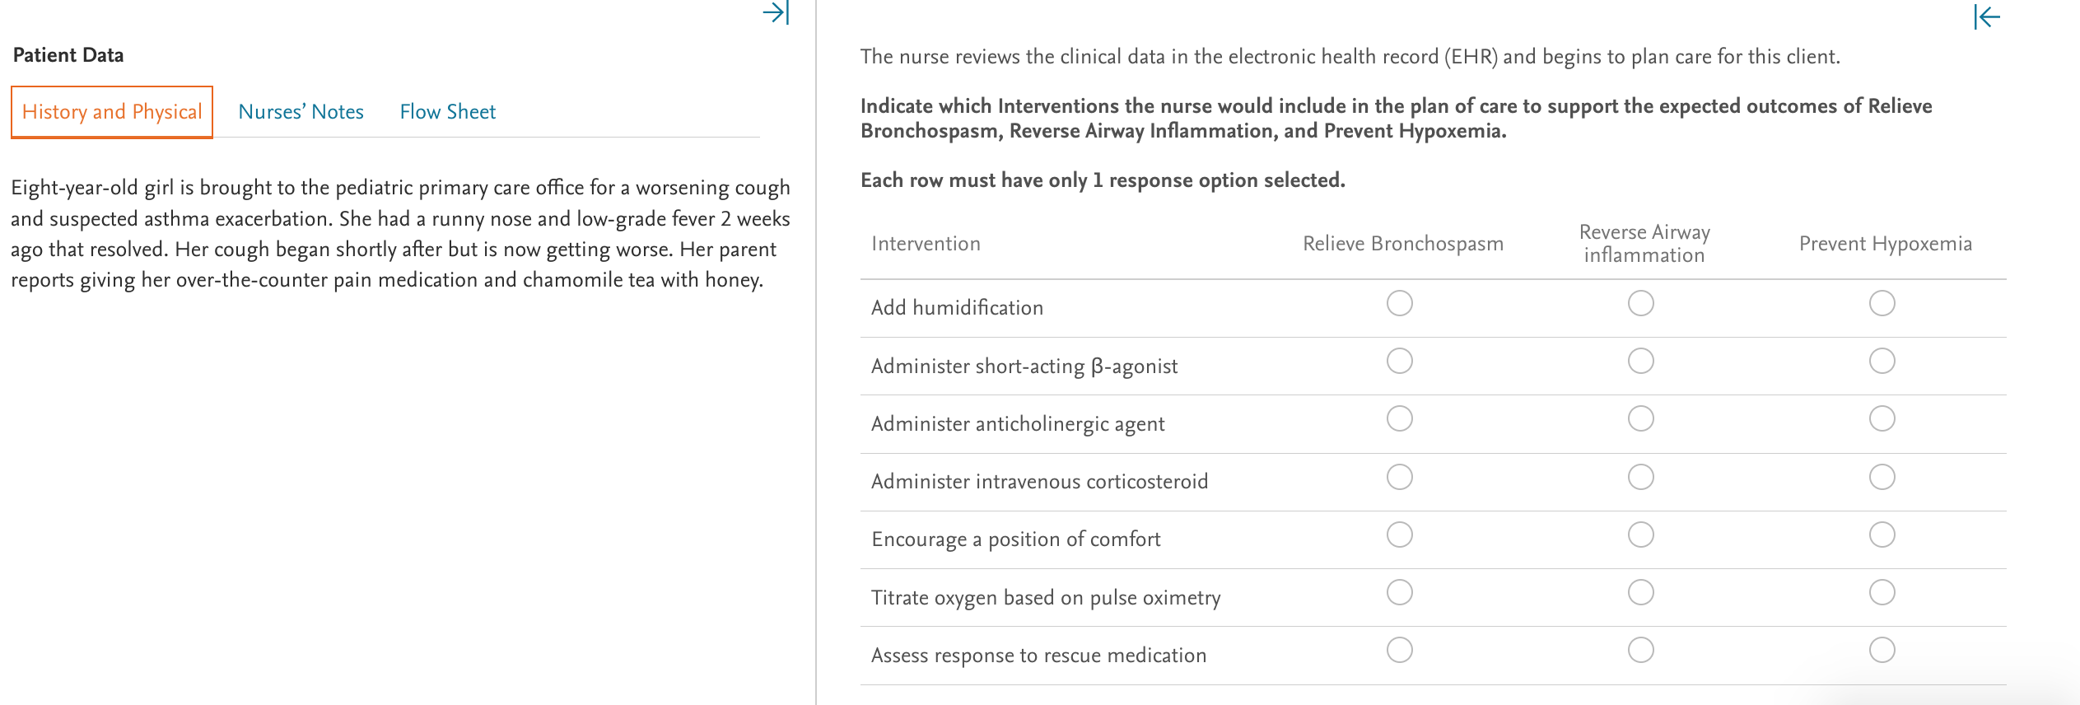Select Relieve Bronchospasm for anticholinergic agent

[x=1401, y=418]
